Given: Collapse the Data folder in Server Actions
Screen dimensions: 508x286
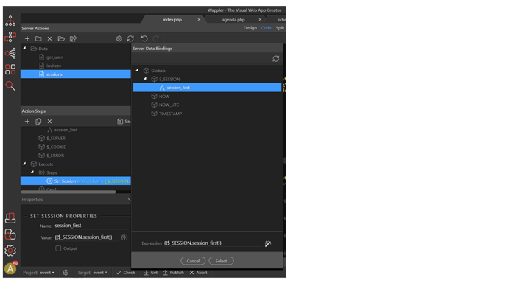Looking at the screenshot, I should point(24,49).
